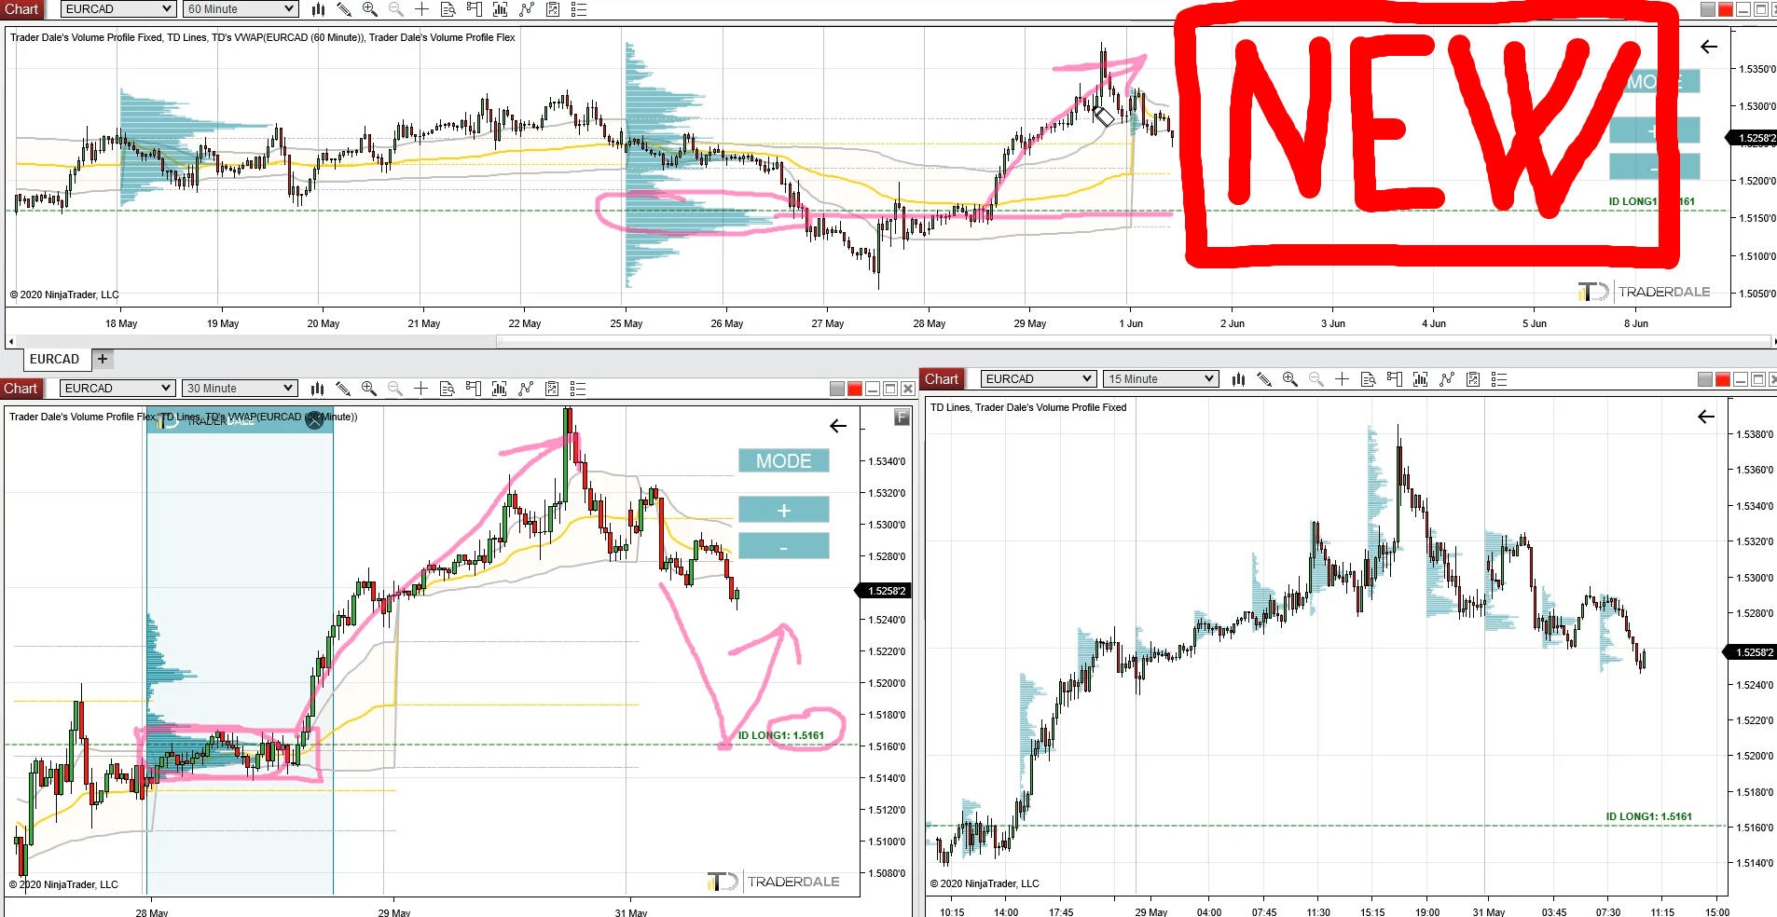Open data box in 60 Minute chart toolbar
The image size is (1777, 917).
(448, 9)
